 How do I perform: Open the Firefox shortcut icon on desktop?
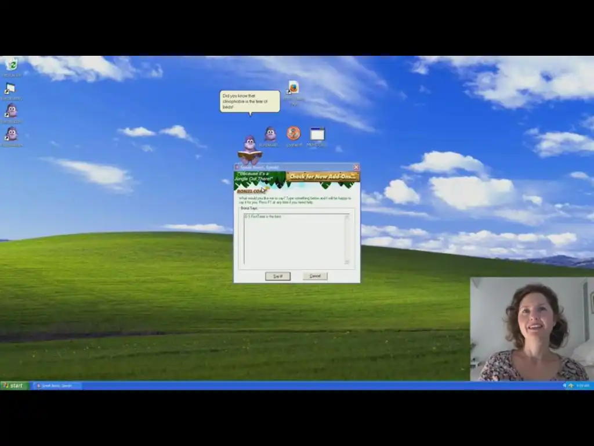pyautogui.click(x=293, y=88)
